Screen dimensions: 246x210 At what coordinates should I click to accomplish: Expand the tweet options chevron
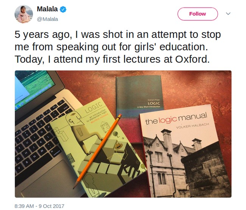[228, 14]
